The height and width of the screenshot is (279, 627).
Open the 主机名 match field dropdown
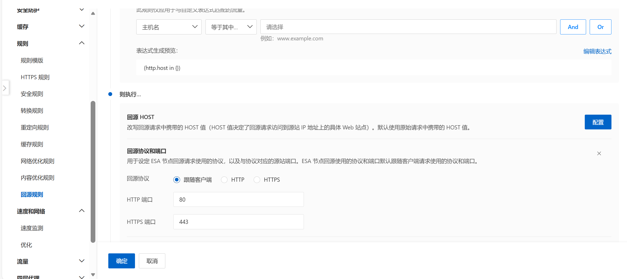[x=169, y=27]
